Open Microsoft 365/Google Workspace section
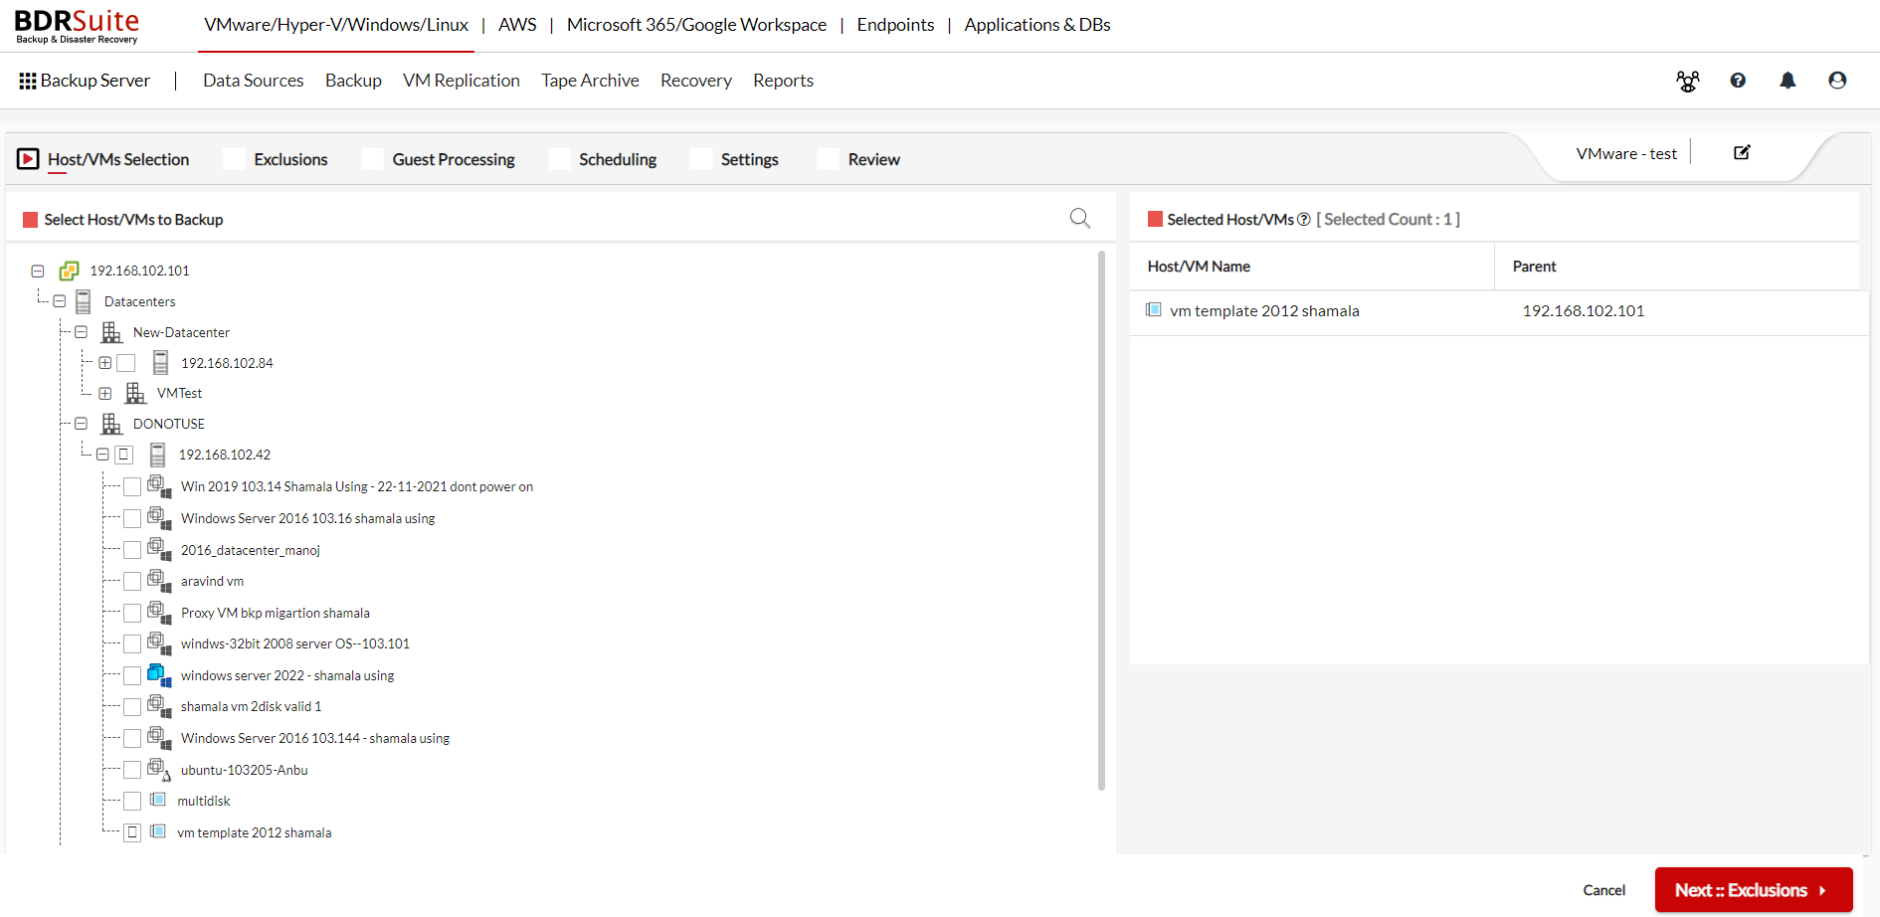Viewport: 1880px width, 917px height. coord(696,25)
